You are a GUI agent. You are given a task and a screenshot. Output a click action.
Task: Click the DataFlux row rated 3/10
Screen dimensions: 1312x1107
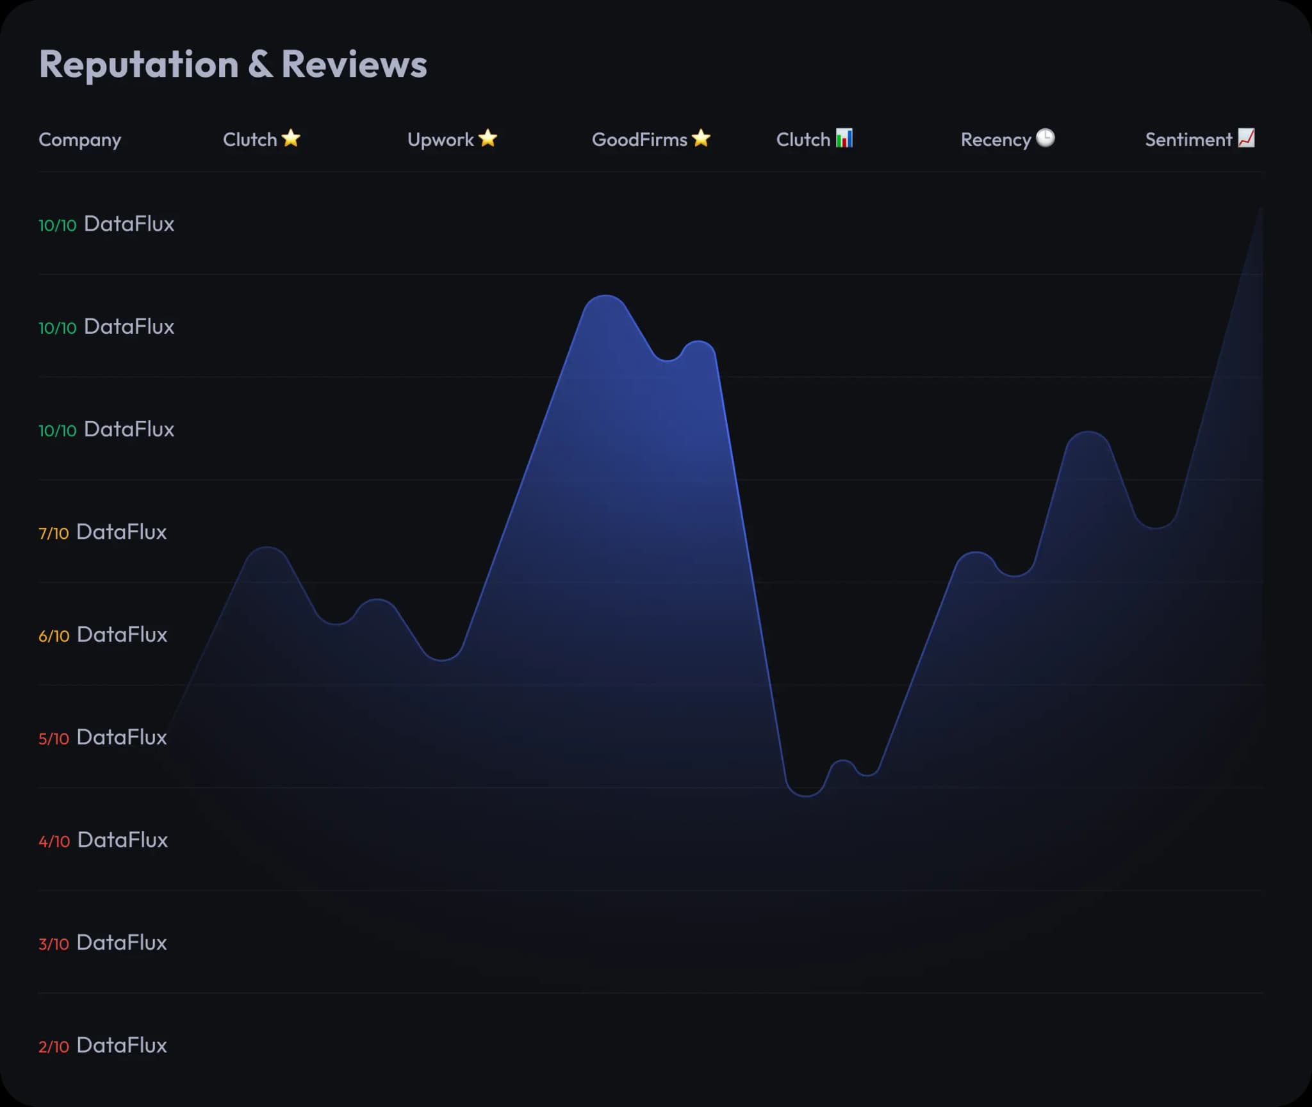(x=121, y=942)
